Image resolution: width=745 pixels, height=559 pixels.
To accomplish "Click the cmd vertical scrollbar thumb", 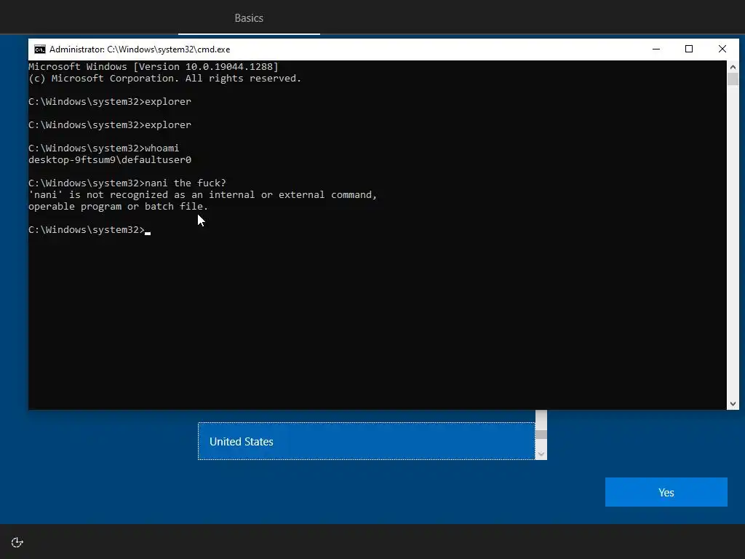I will point(733,79).
